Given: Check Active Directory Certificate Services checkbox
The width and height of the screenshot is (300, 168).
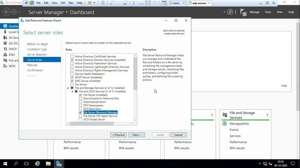Looking at the screenshot, I should coord(72,56).
